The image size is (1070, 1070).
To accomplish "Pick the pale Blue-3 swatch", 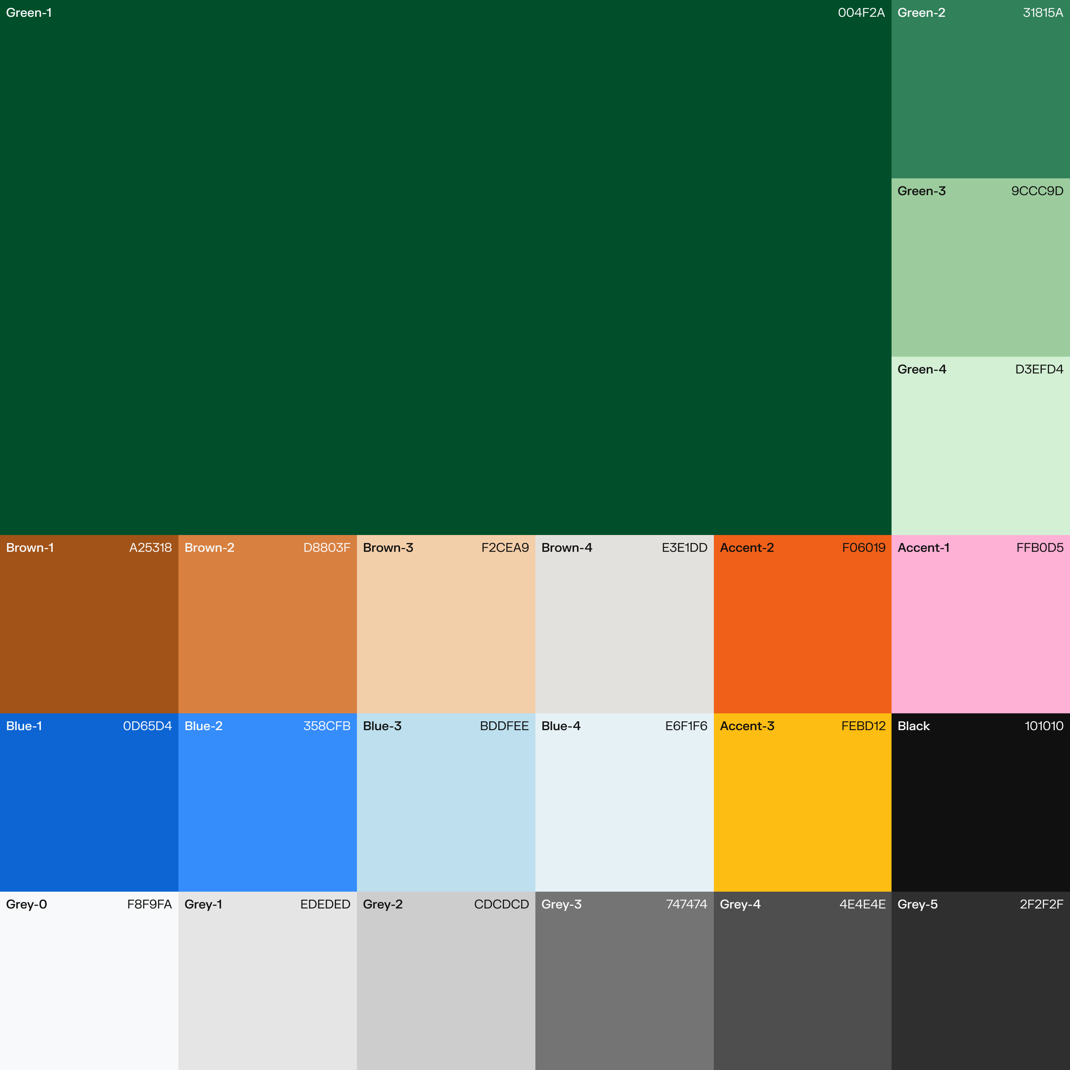I will coord(446,803).
